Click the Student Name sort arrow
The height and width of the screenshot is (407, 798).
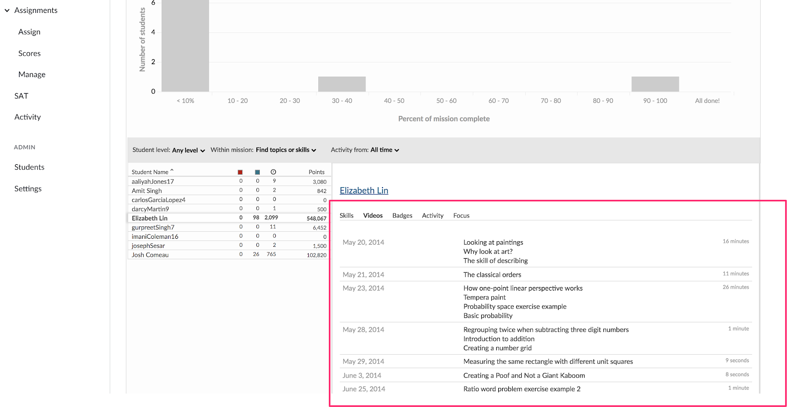click(172, 171)
